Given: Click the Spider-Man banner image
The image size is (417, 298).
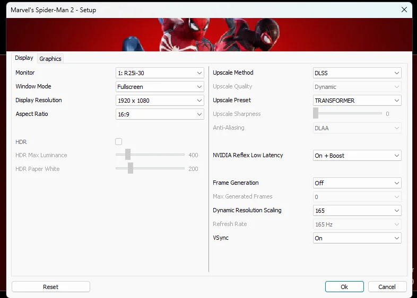Looking at the screenshot, I should tap(209, 34).
